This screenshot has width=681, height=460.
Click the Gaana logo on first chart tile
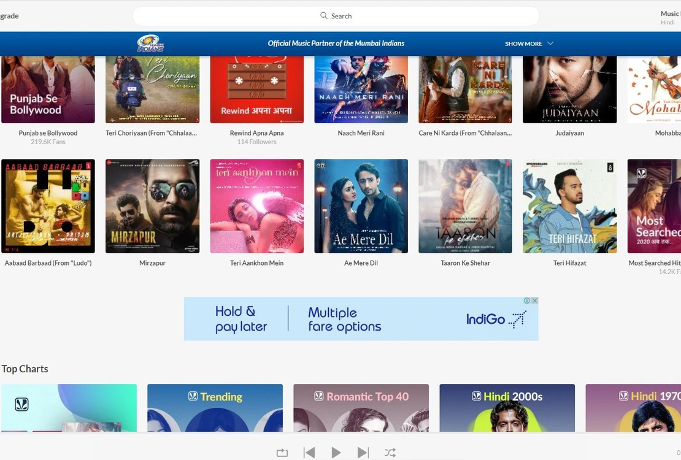coord(22,405)
